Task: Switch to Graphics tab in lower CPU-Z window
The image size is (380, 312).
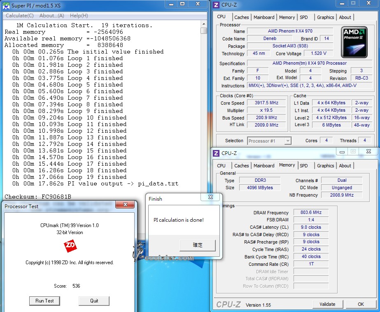Action: coord(325,166)
